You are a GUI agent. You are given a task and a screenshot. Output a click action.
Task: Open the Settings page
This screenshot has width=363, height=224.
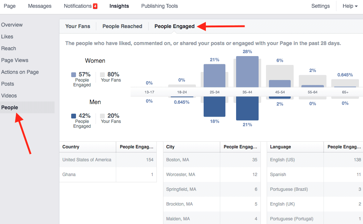pos(320,6)
